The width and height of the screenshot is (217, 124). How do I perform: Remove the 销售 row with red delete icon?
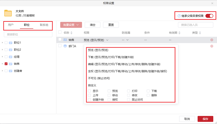pos(212,40)
